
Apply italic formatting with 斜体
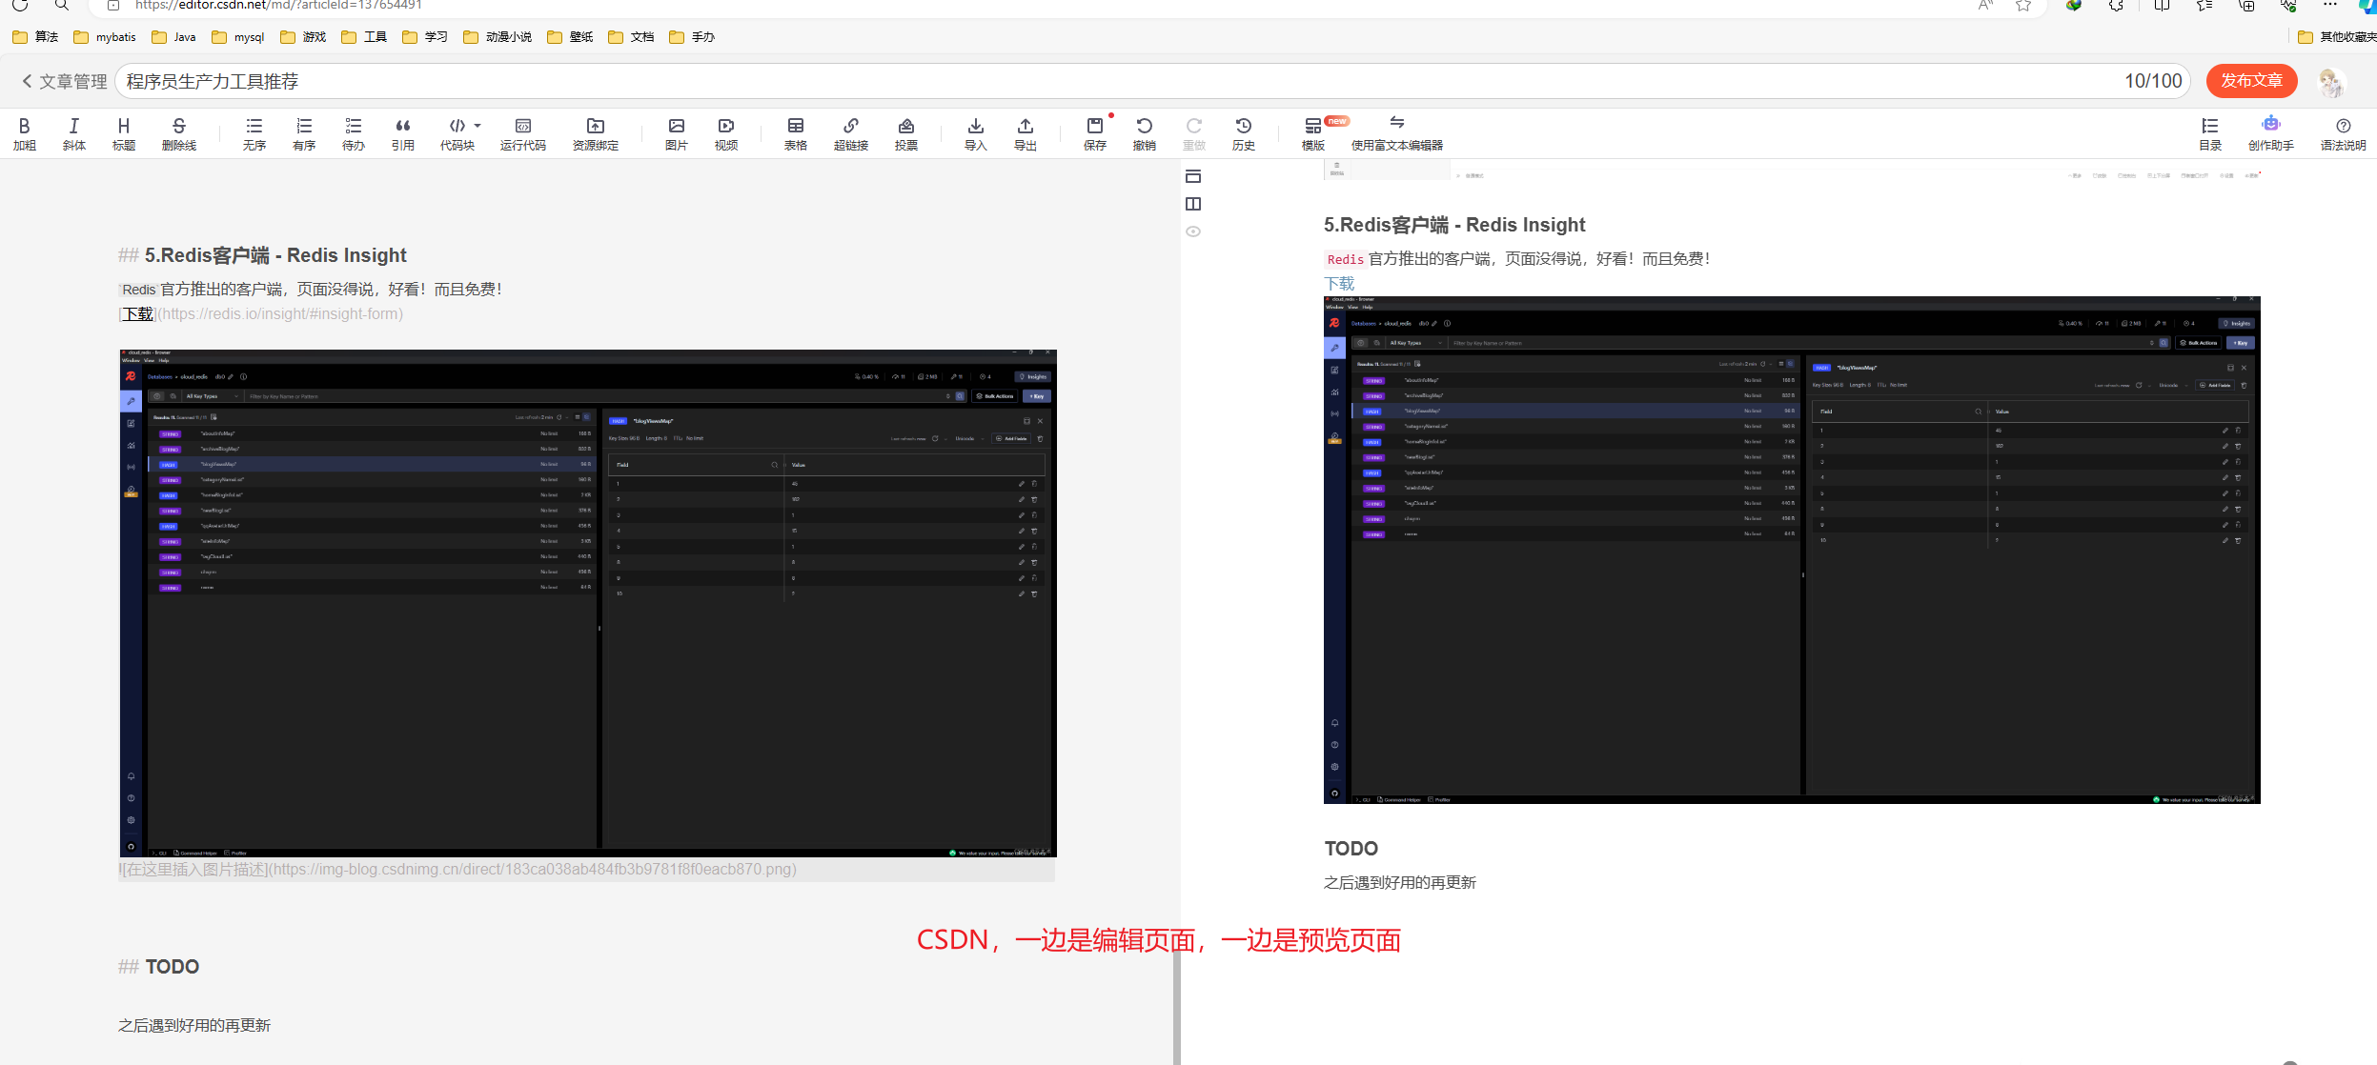74,133
